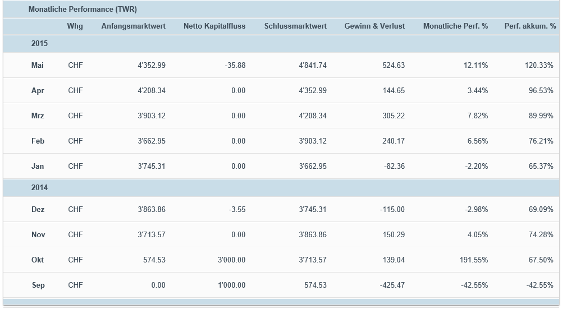
Task: Click Okt accumulated performance 67.50%
Action: [541, 260]
